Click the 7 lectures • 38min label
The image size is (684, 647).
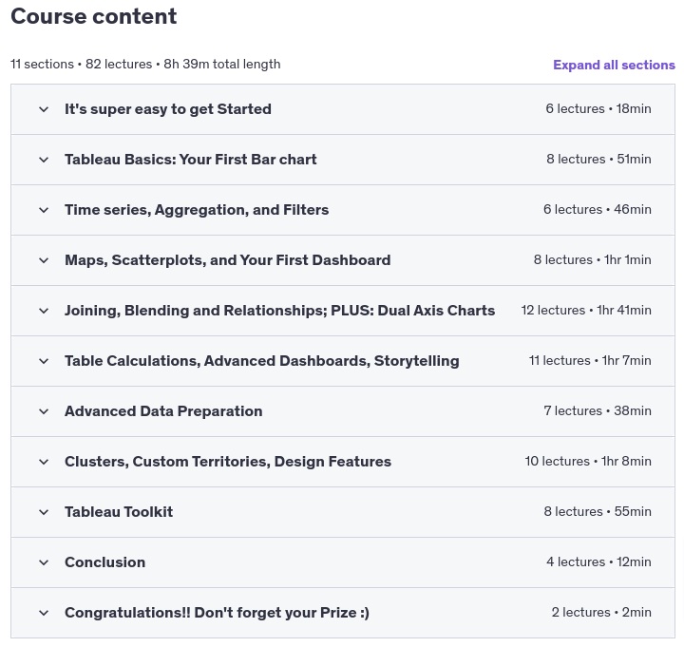click(598, 411)
